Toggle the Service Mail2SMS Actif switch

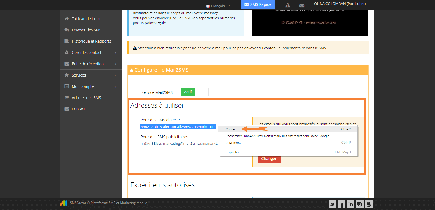(194, 92)
